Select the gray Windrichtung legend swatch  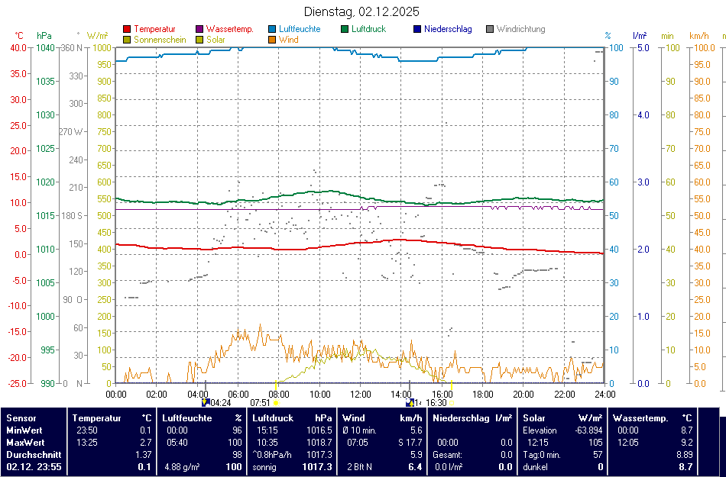point(490,30)
